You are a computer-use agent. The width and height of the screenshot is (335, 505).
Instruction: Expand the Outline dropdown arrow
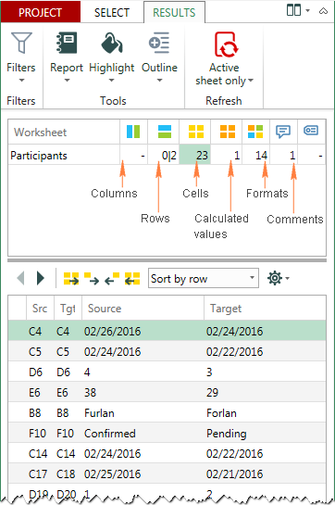(159, 81)
